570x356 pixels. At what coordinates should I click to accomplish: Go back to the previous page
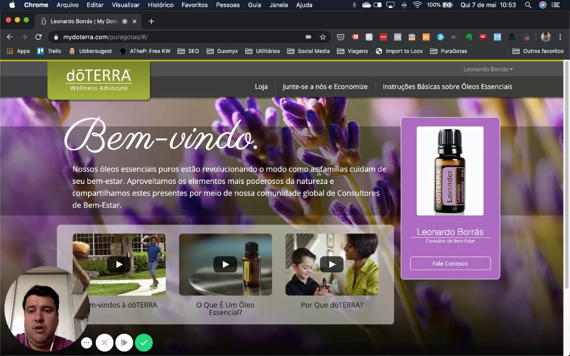10,37
